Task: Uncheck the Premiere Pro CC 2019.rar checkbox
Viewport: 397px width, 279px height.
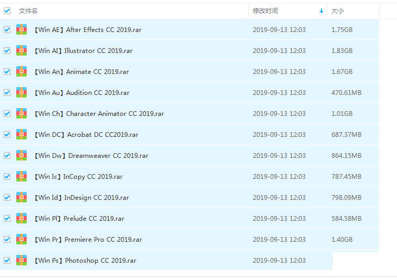Action: (7, 240)
